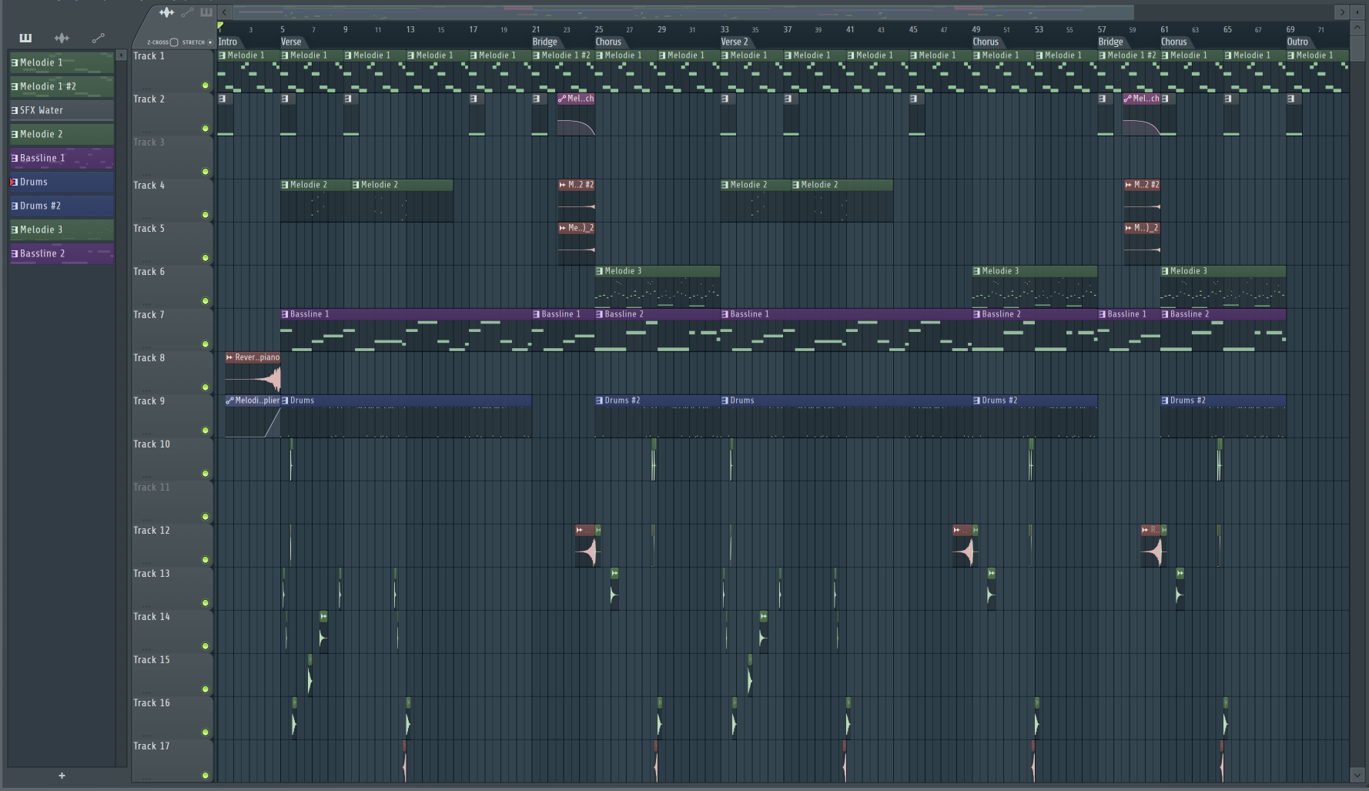Add a new pattern with plus button
1369x791 pixels.
point(62,776)
